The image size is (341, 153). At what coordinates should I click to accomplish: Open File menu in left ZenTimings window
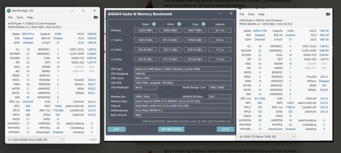[10, 17]
